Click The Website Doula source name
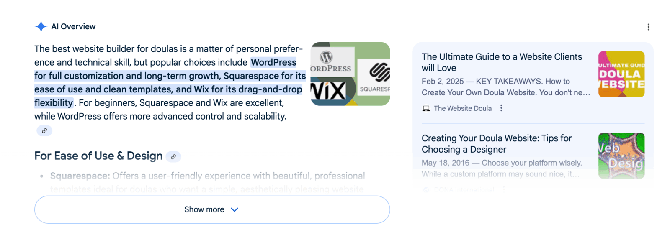Image resolution: width=670 pixels, height=227 pixels. click(463, 108)
